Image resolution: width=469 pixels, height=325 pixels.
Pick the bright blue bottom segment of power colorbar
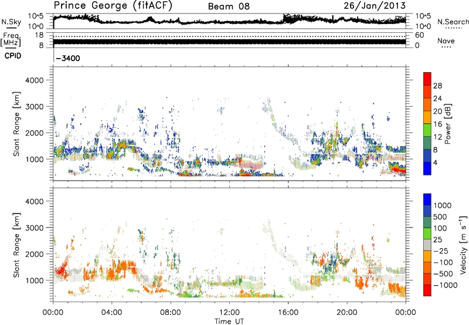427,168
